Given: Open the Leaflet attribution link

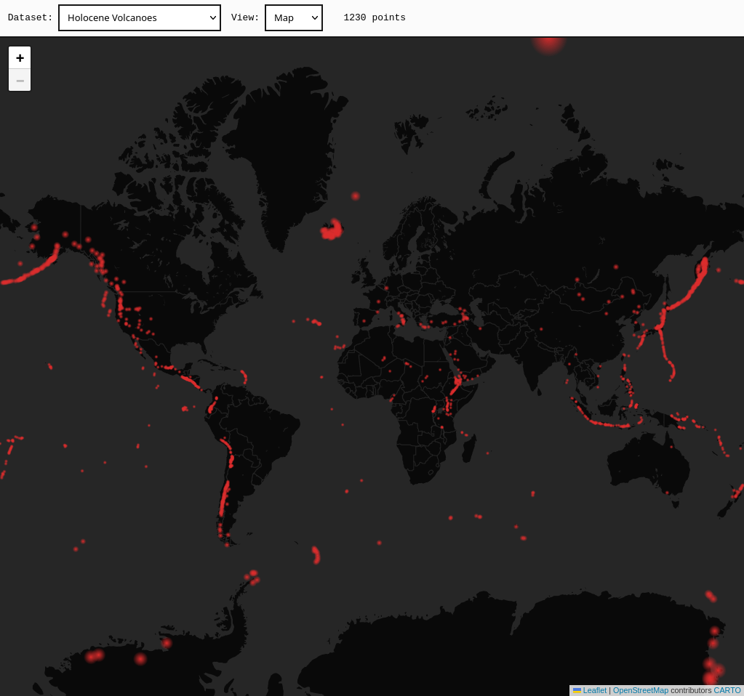Looking at the screenshot, I should point(594,690).
